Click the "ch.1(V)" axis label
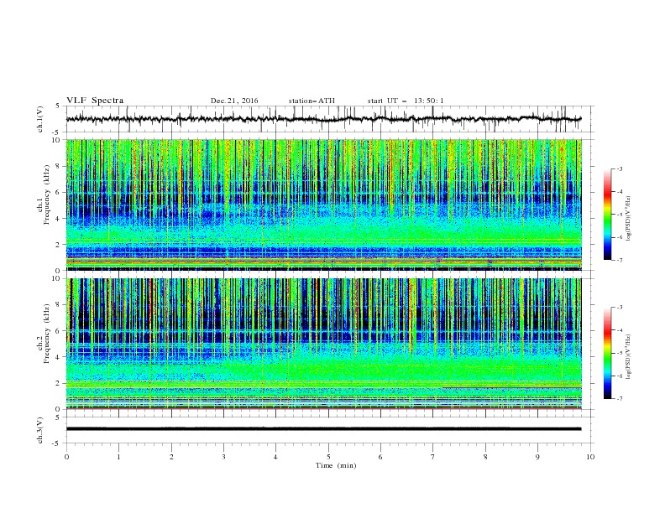 [40, 119]
